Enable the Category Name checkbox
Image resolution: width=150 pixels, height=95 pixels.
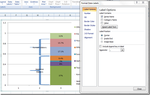pos(102,20)
